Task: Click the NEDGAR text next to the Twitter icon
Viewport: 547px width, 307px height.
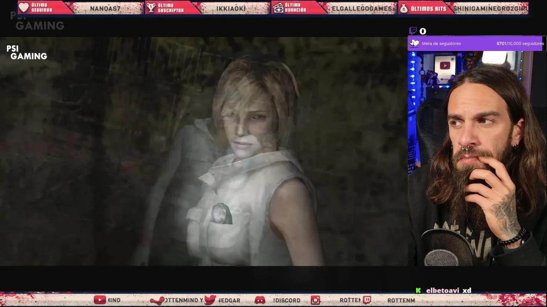Action: [x=229, y=300]
